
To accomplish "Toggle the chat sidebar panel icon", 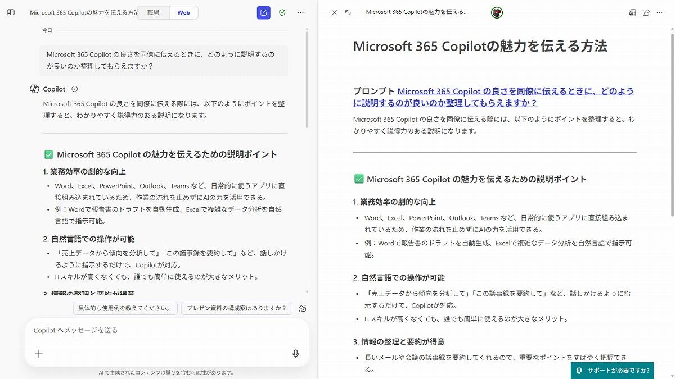I will tap(11, 12).
